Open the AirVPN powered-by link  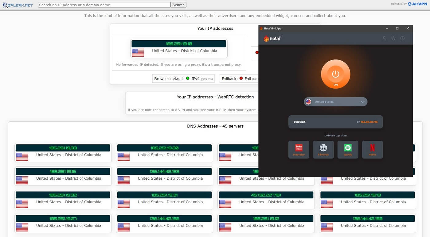418,4
